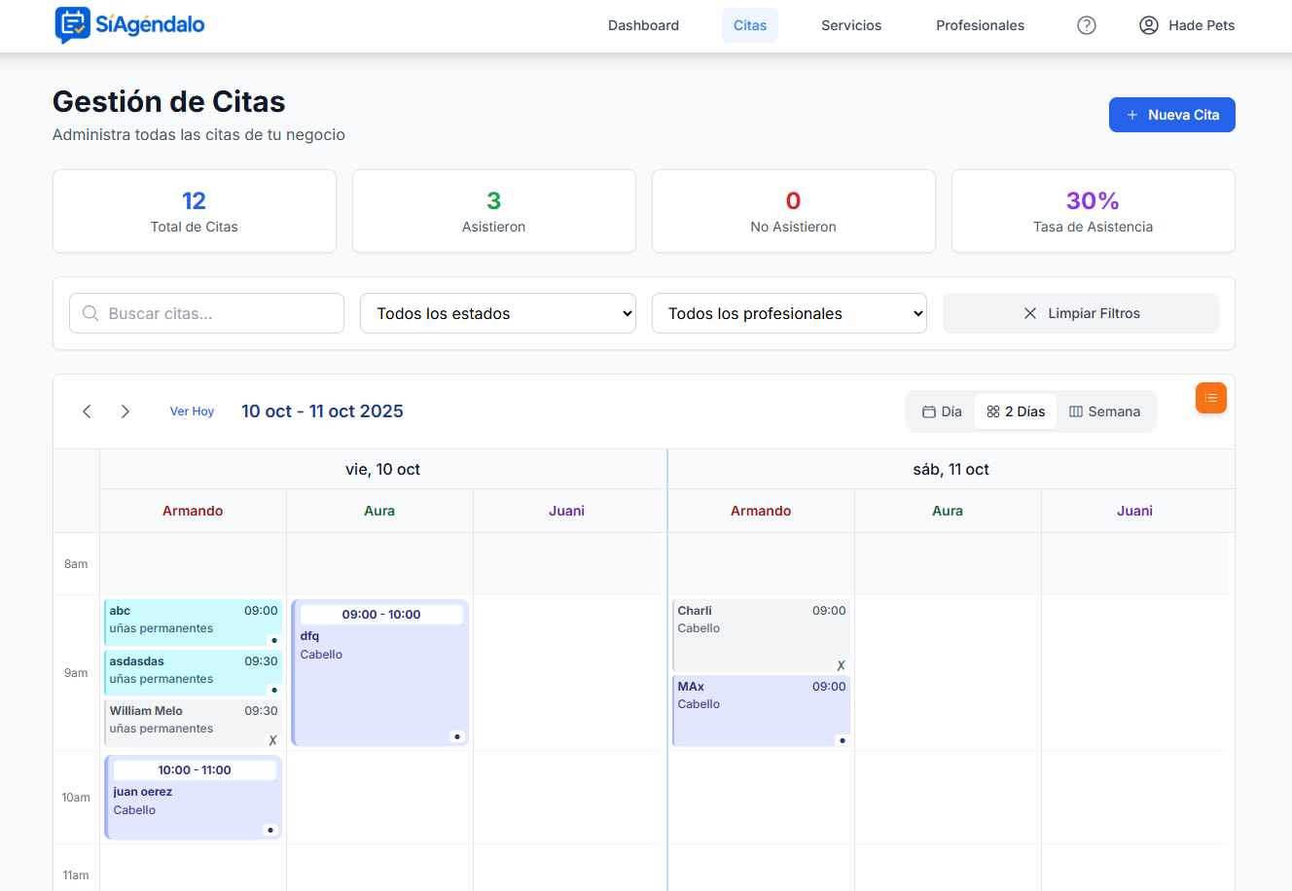
Task: Open the Todos los profesionales dropdown
Action: click(789, 313)
